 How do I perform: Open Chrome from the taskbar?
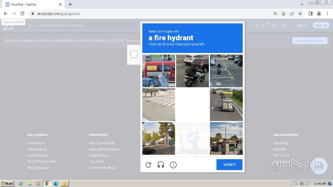47,184
